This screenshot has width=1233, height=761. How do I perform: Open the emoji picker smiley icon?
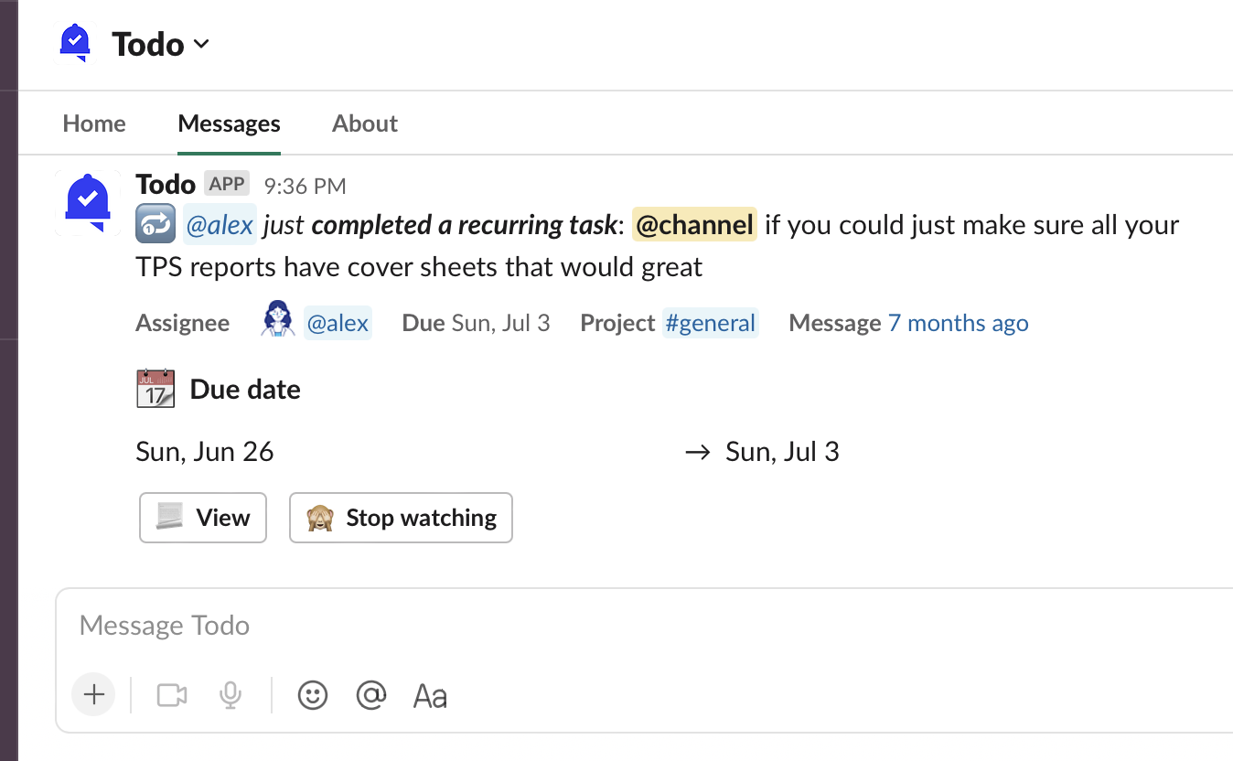pyautogui.click(x=313, y=696)
